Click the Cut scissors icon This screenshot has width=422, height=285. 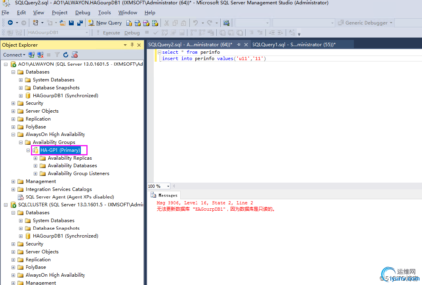pos(166,23)
